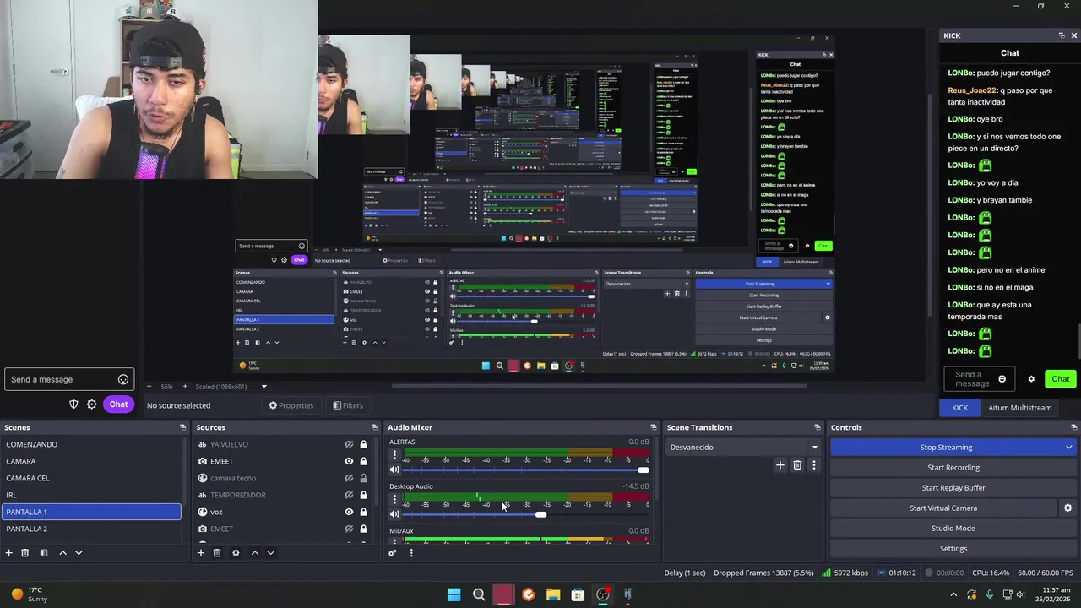Open source Filters button

pyautogui.click(x=348, y=405)
